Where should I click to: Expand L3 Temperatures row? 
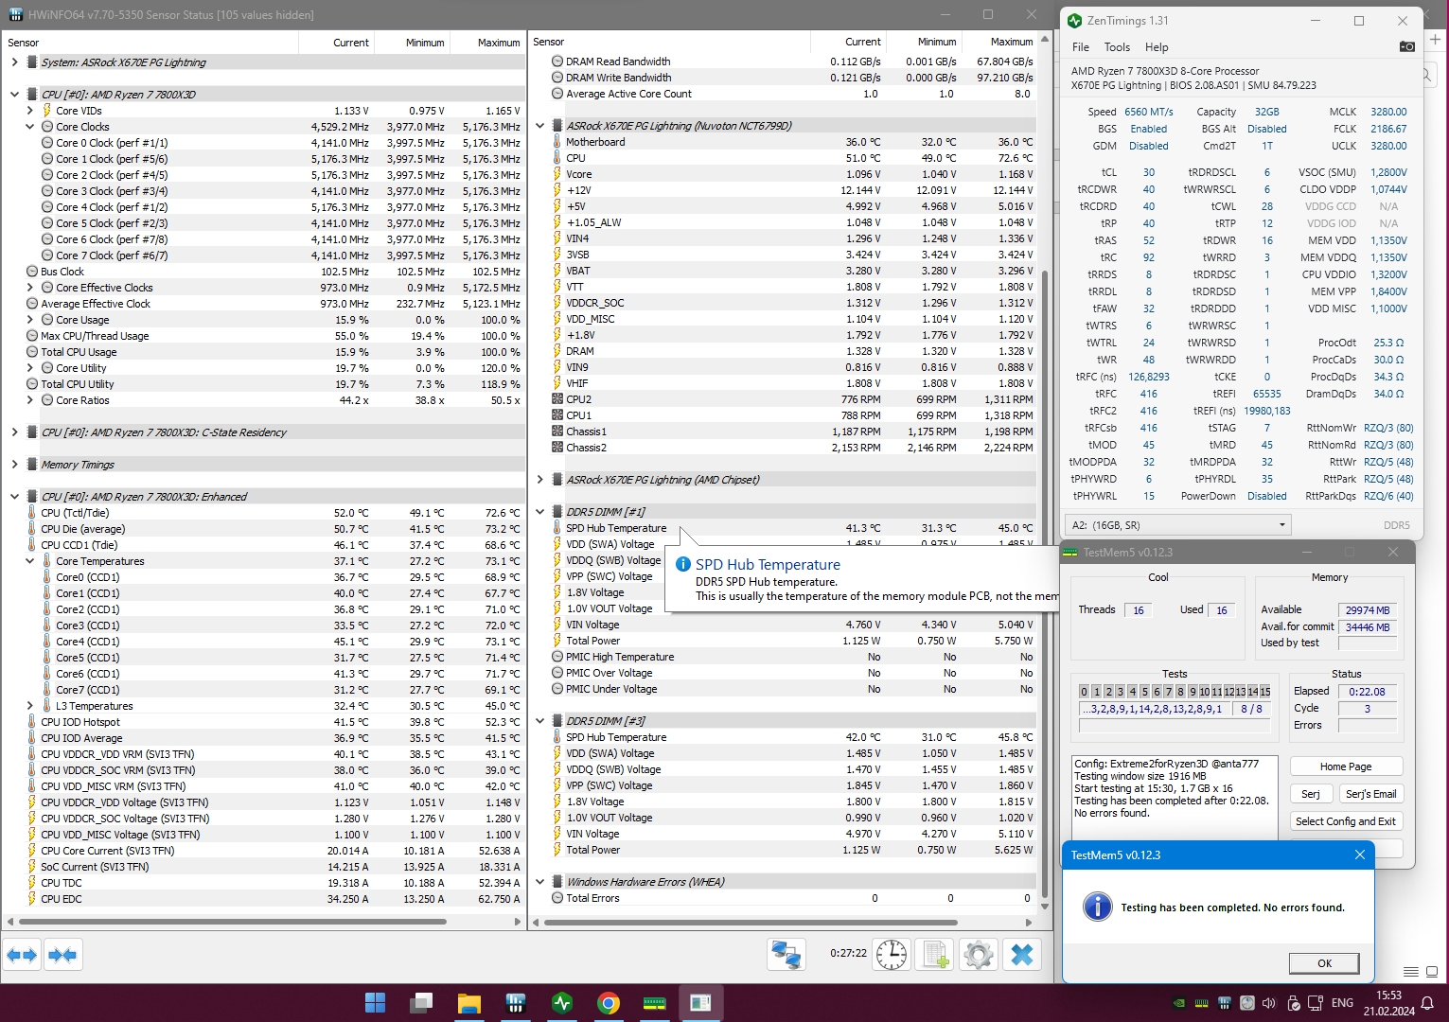(30, 706)
